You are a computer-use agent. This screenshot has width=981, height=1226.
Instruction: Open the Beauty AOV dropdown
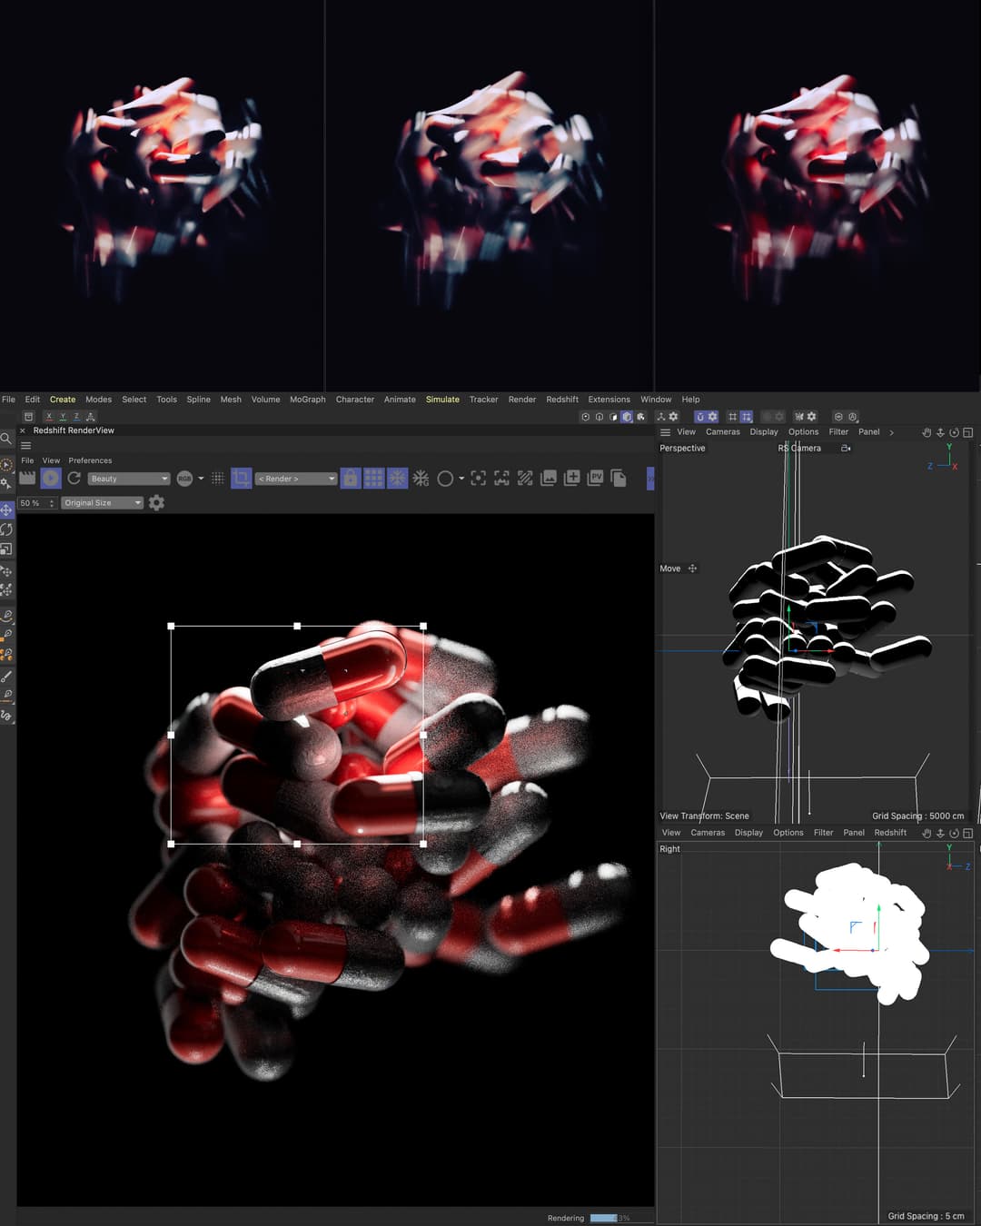point(129,479)
